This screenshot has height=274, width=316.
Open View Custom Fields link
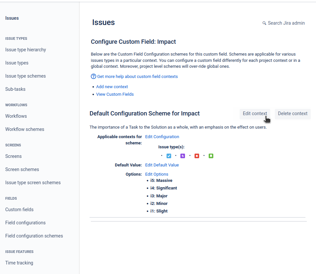(115, 94)
